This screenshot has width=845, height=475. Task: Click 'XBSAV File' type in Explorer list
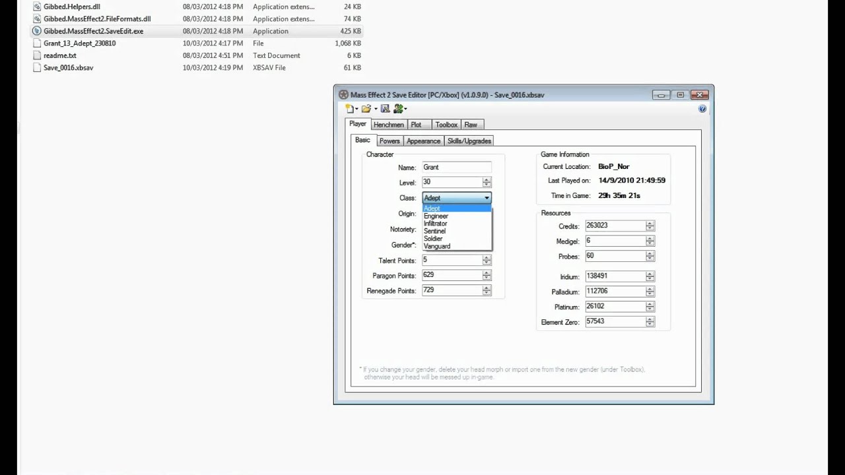pos(269,67)
